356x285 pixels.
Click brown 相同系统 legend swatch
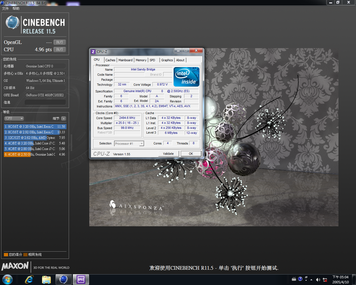point(26,255)
